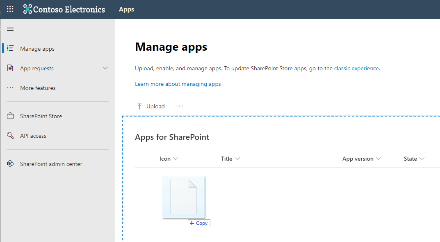Sort by the Title column header
Screen dimensions: 440x242
(226, 159)
